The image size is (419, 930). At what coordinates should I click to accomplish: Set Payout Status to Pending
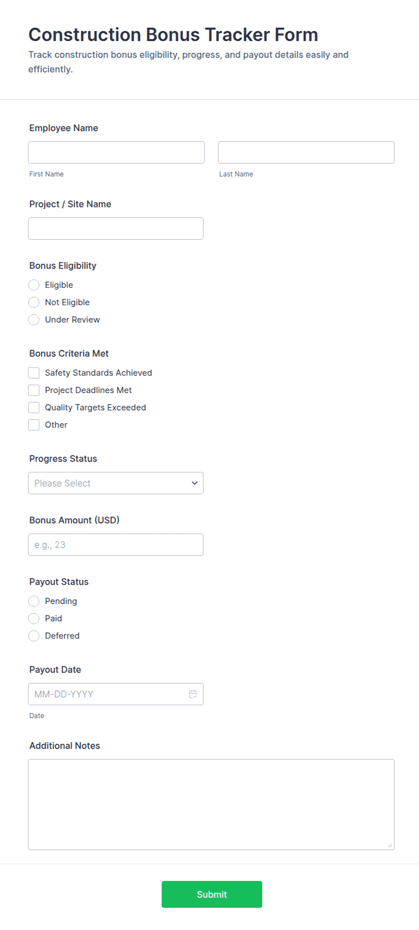click(x=34, y=601)
